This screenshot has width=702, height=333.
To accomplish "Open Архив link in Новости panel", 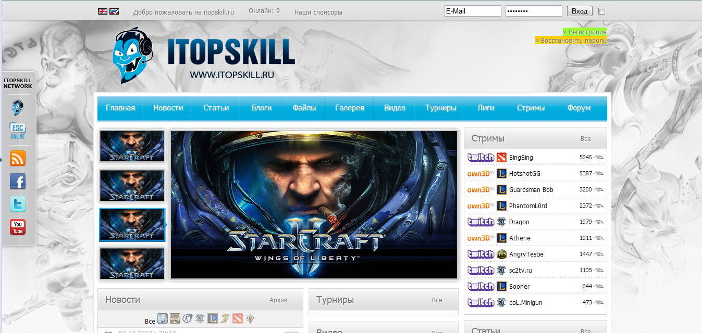I will pos(278,300).
